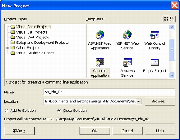Select the Console Application template icon
The image size is (180, 140).
(x=100, y=62)
